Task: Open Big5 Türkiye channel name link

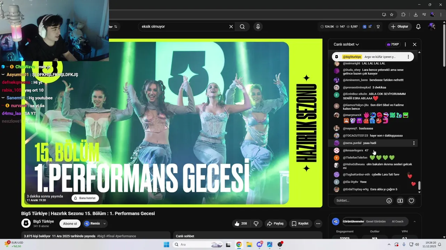Action: pos(44,221)
